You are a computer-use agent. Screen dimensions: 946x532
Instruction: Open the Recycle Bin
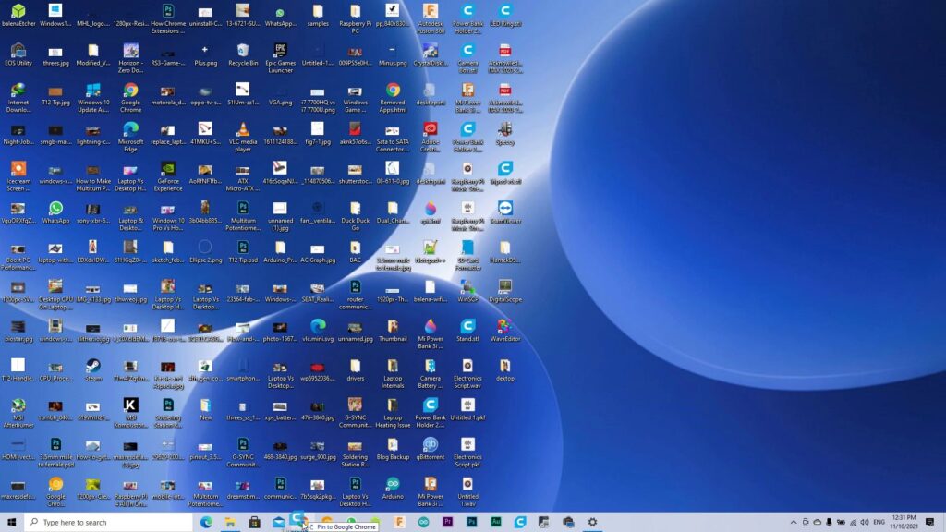tap(243, 54)
